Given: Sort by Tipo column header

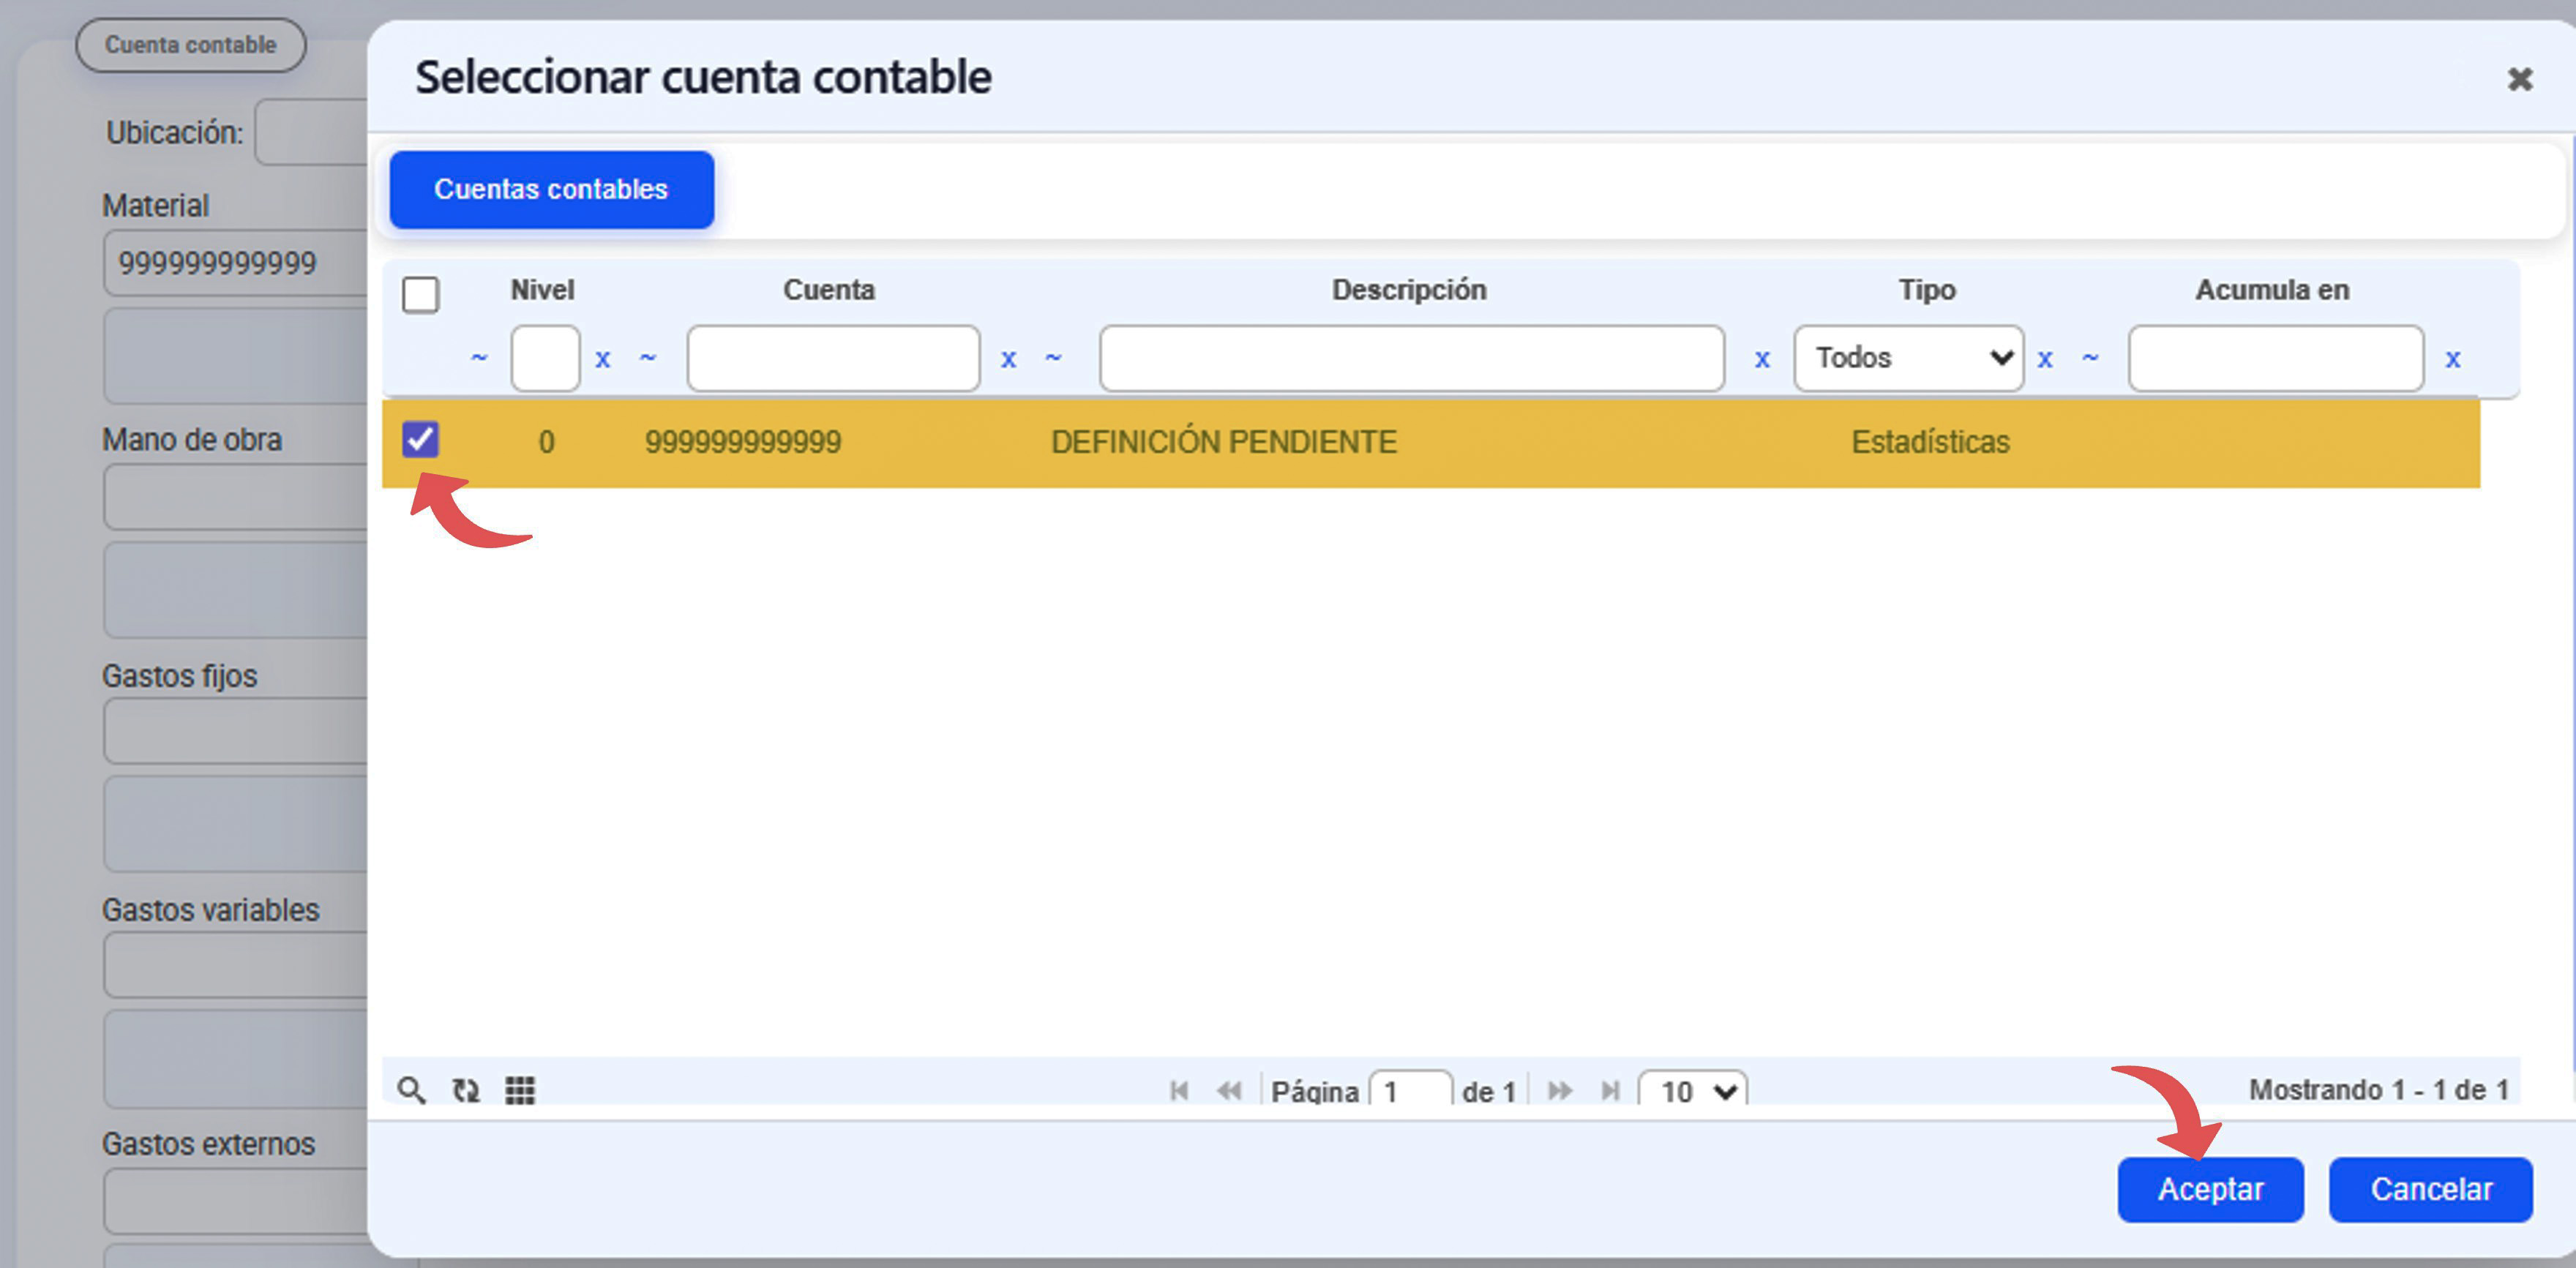Looking at the screenshot, I should [x=1927, y=290].
